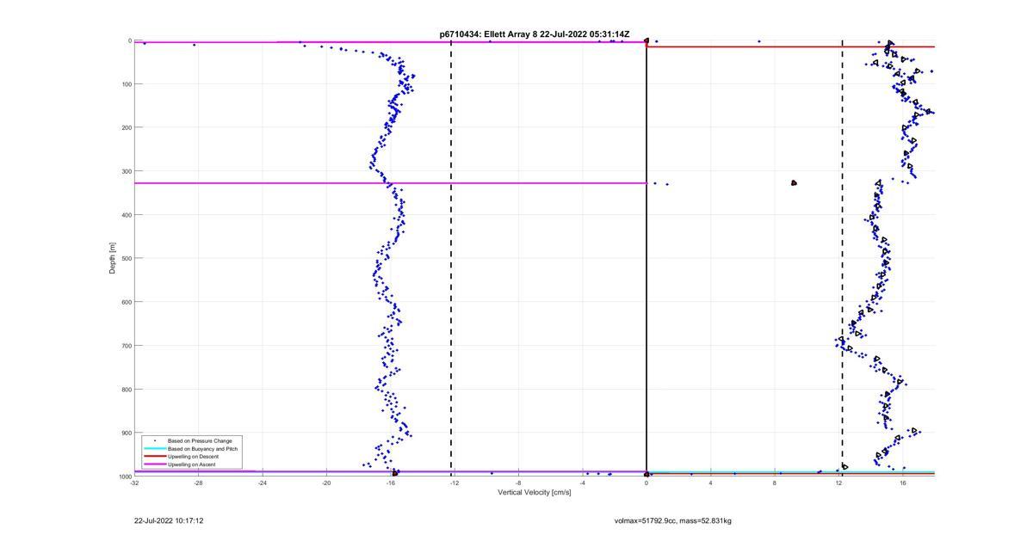Click the -32 tick on the velocity axis
The width and height of the screenshot is (1033, 535).
click(134, 483)
